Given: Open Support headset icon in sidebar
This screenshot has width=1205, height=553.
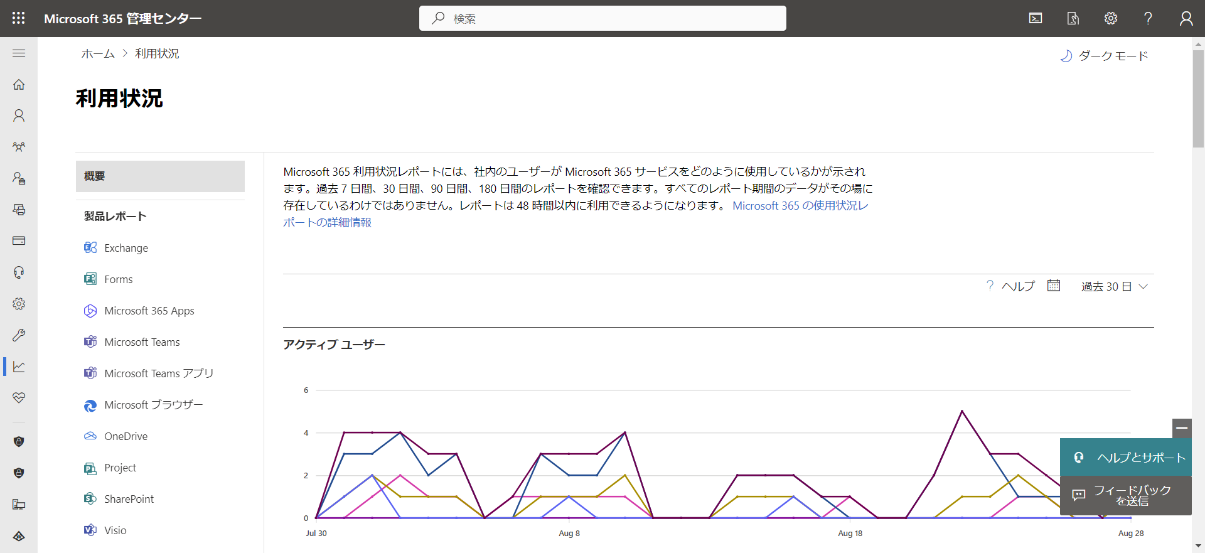Looking at the screenshot, I should click(x=19, y=272).
